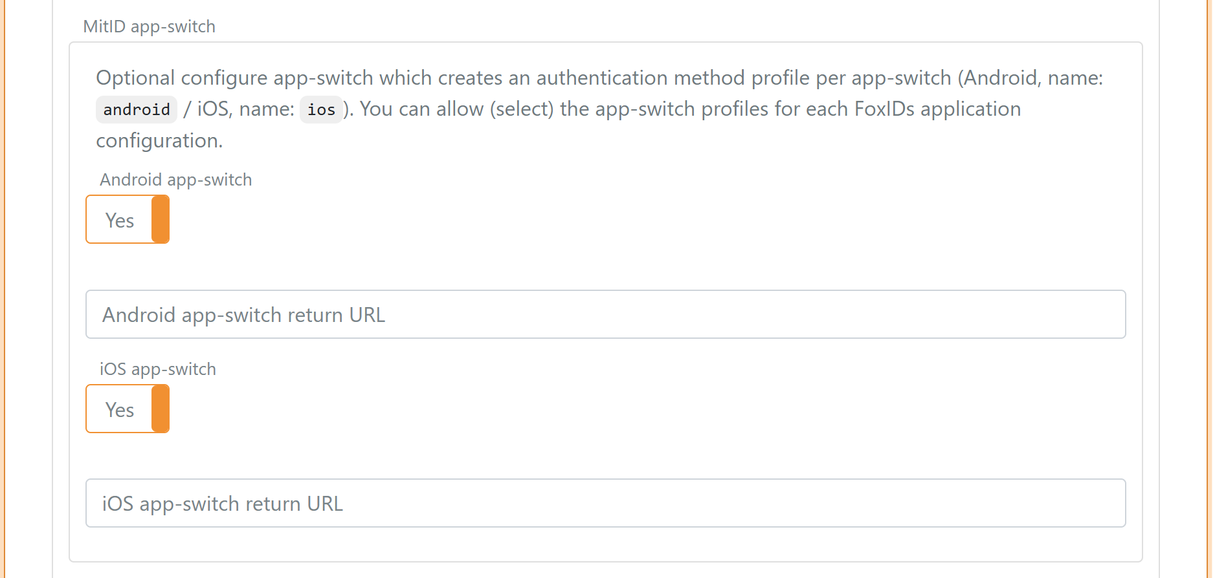Click the orange handle of the iOS toggle
The width and height of the screenshot is (1215, 578).
click(x=160, y=409)
